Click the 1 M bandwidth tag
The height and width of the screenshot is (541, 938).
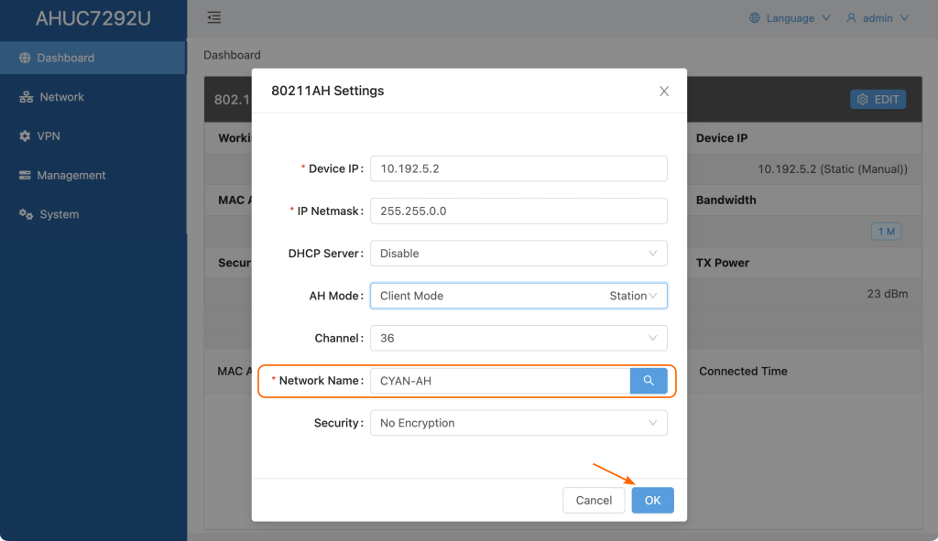point(886,232)
